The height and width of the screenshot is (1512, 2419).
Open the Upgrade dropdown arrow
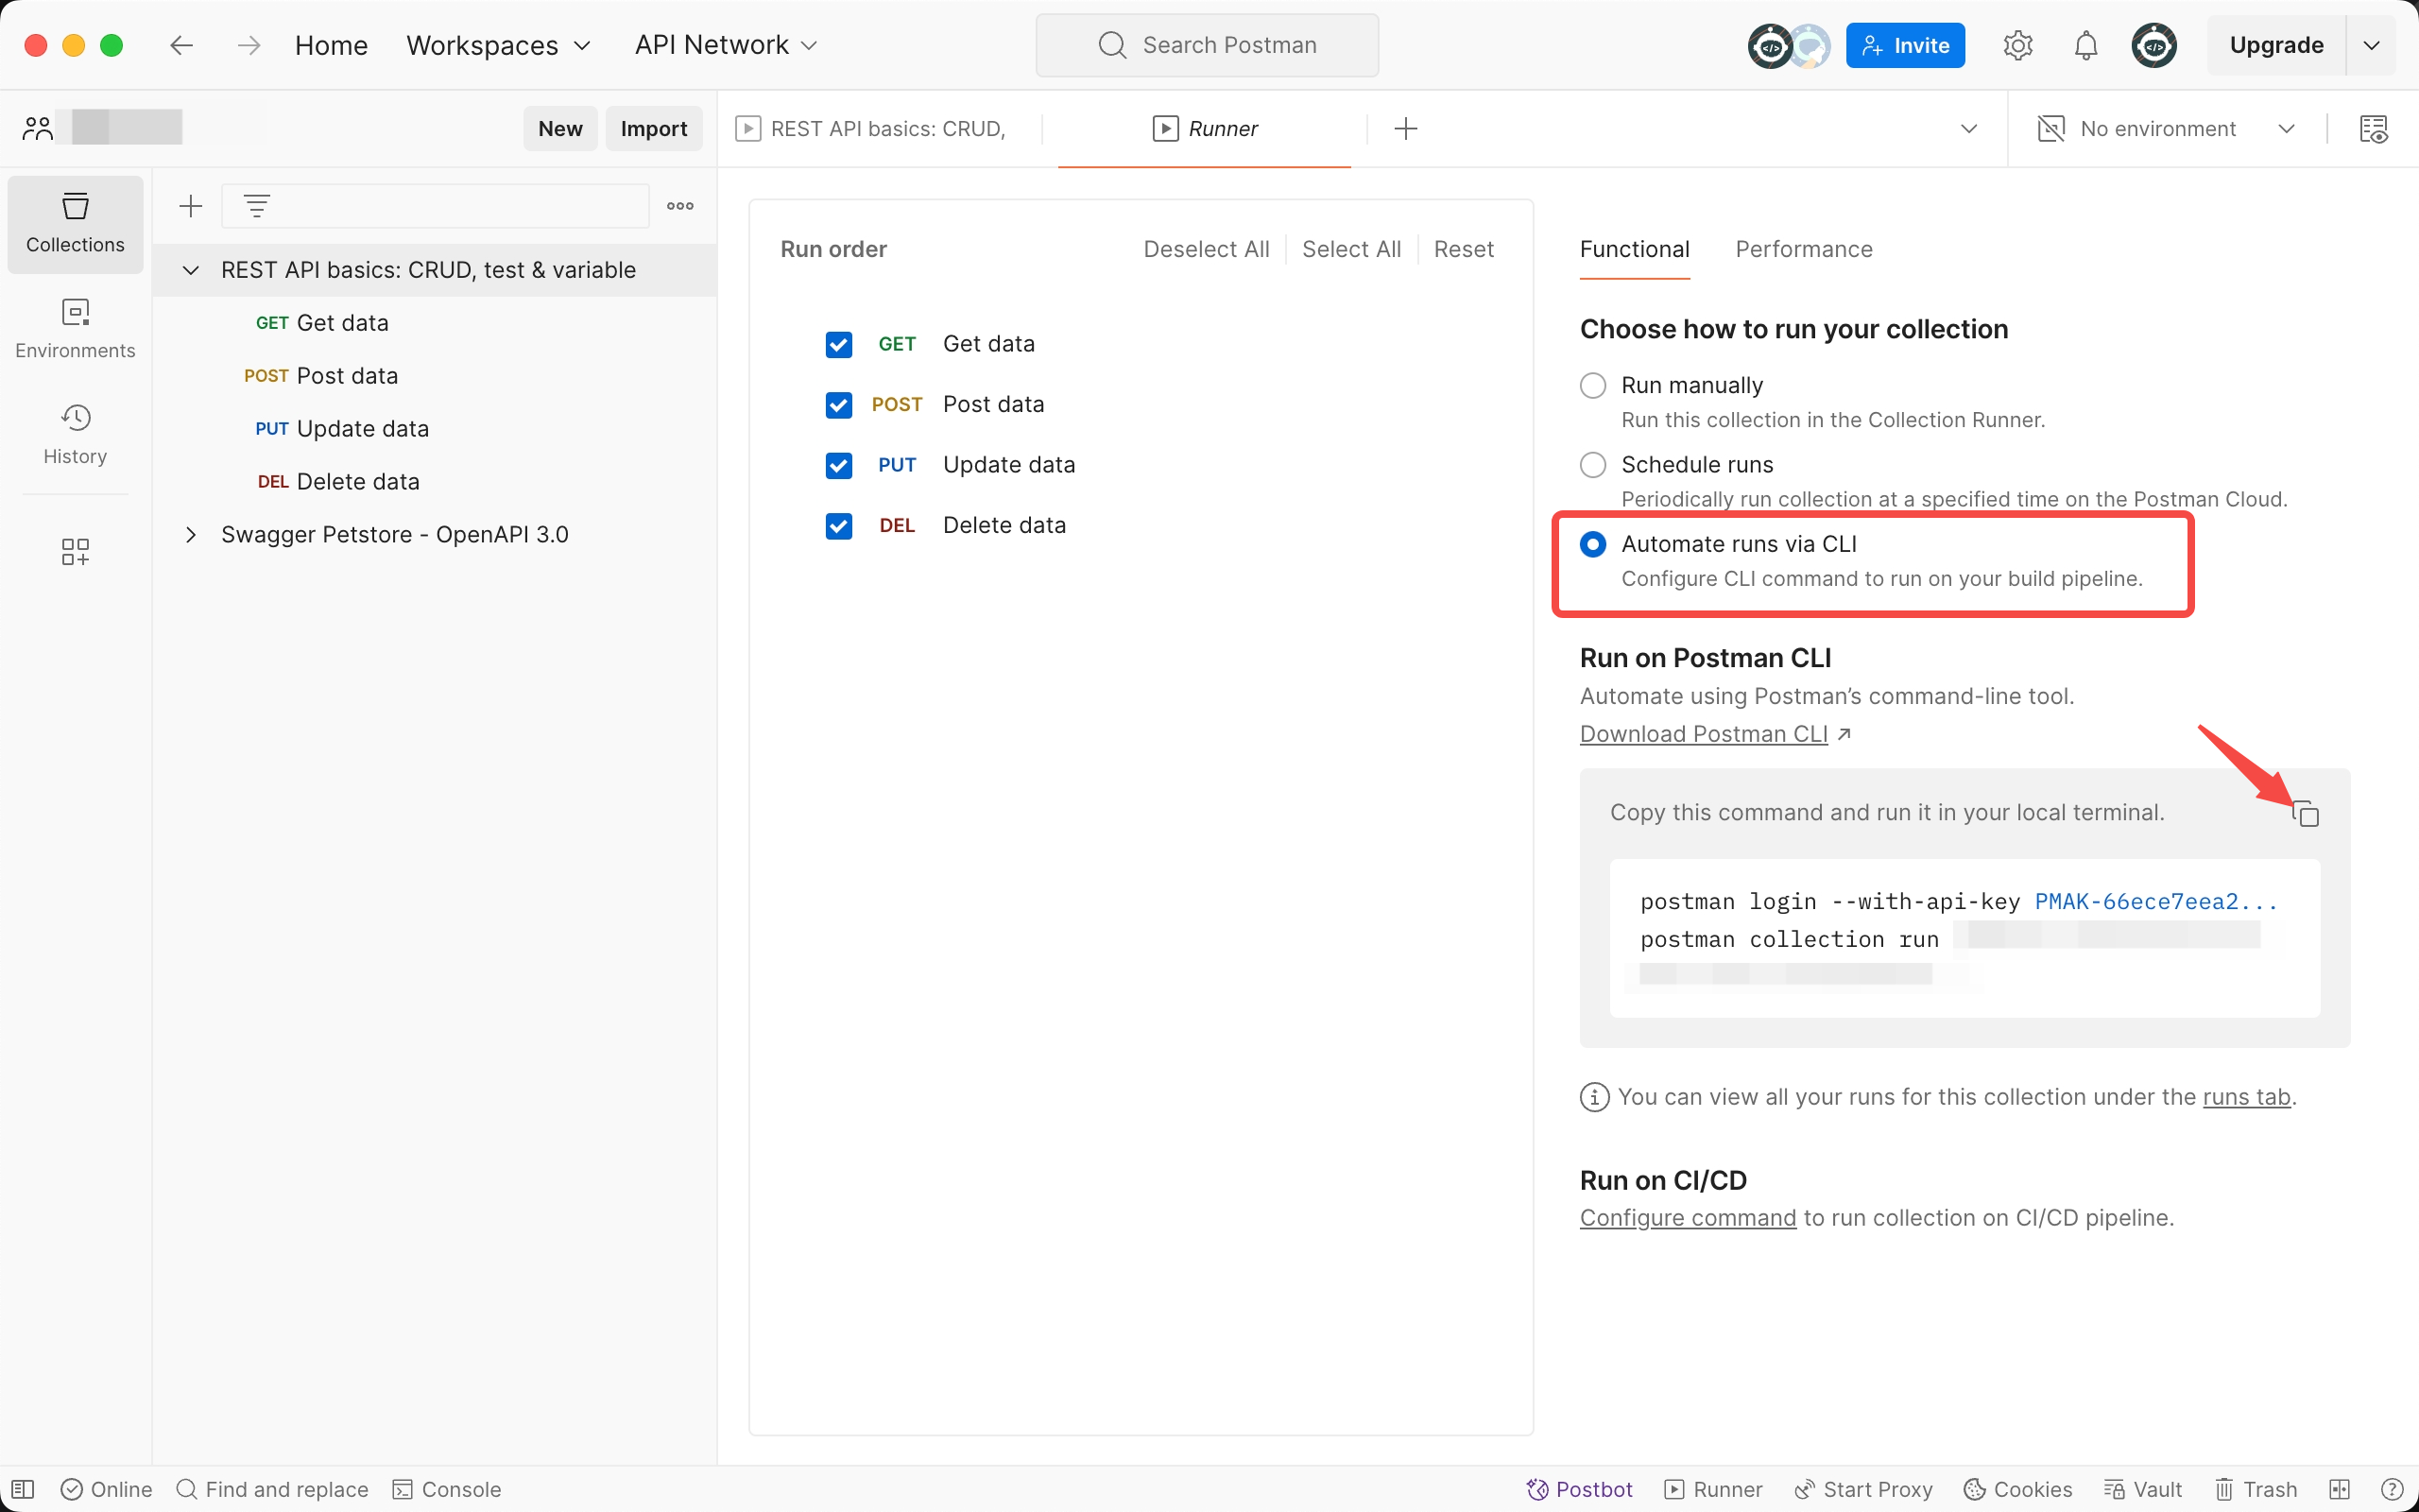point(2371,45)
